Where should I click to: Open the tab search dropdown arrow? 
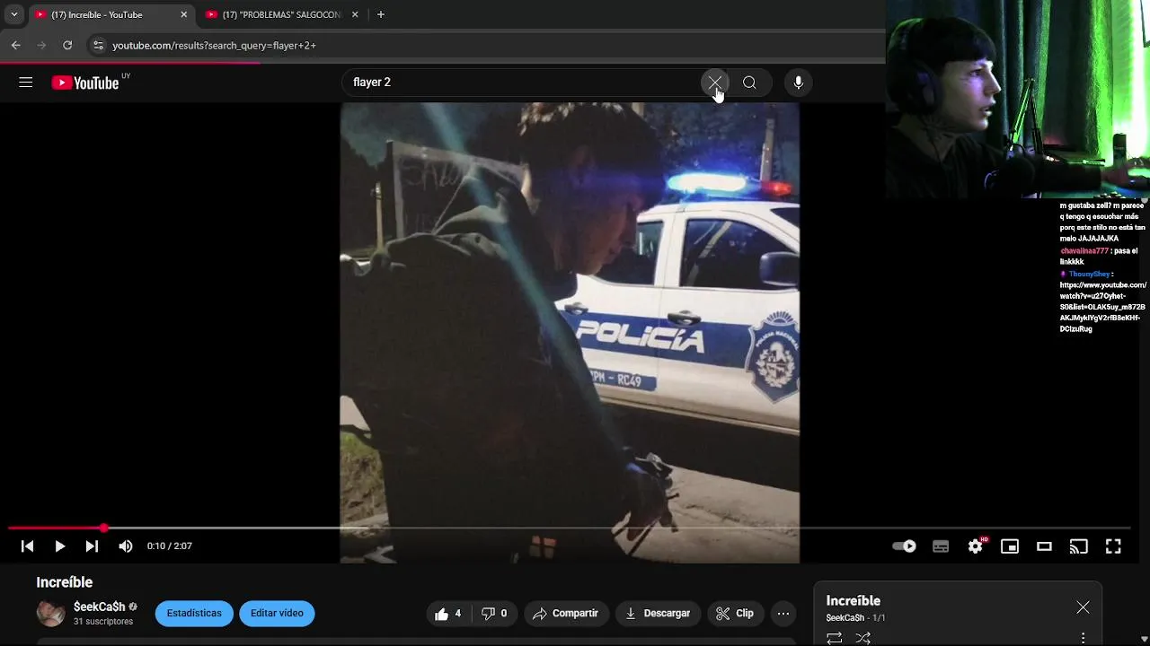click(13, 14)
